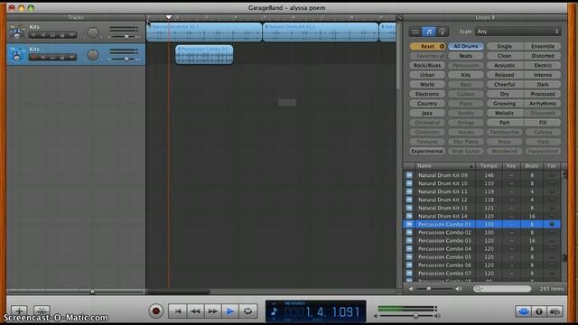
Task: Click the playhead marker in the ruler
Action: pyautogui.click(x=169, y=17)
